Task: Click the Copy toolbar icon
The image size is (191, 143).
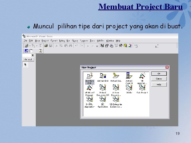Action: (61, 46)
